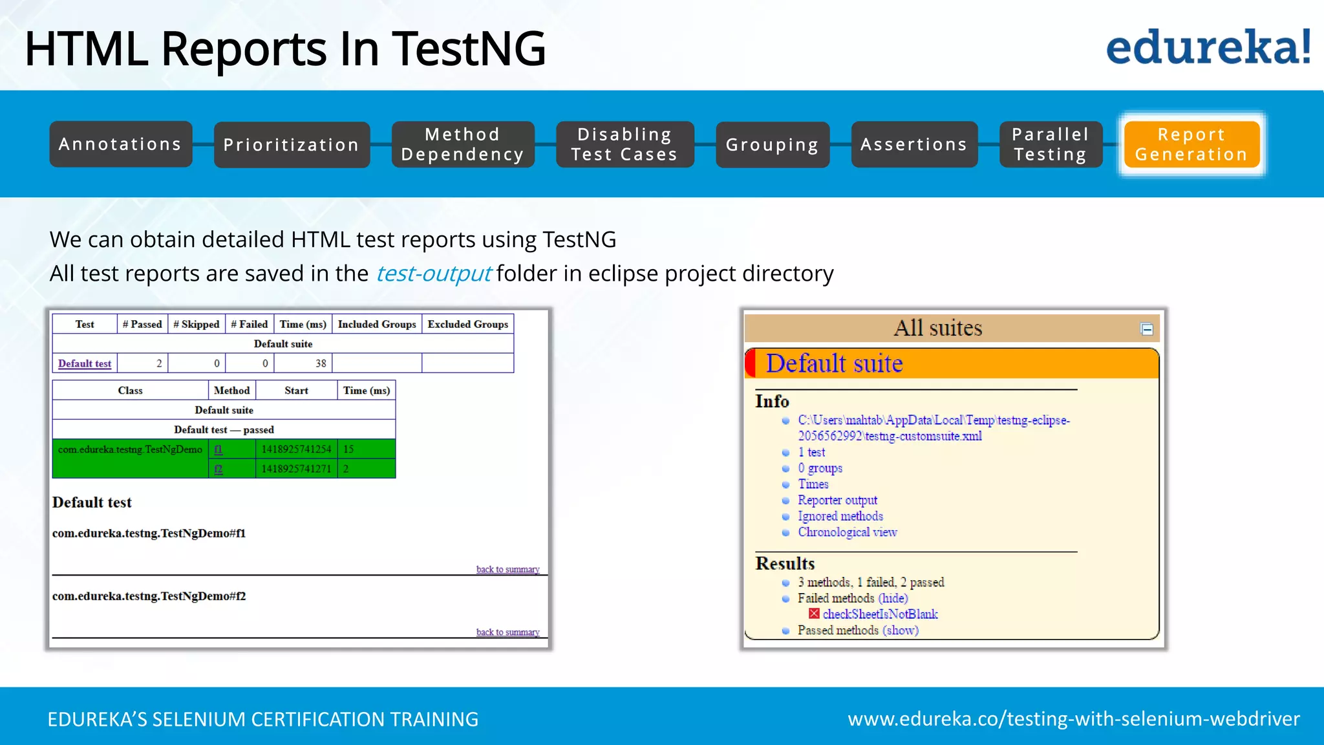1324x745 pixels.
Task: Click the Time (ms) header in summary table
Action: (x=303, y=324)
